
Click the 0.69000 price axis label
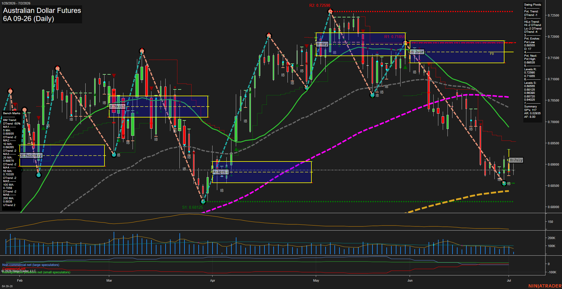click(553, 164)
